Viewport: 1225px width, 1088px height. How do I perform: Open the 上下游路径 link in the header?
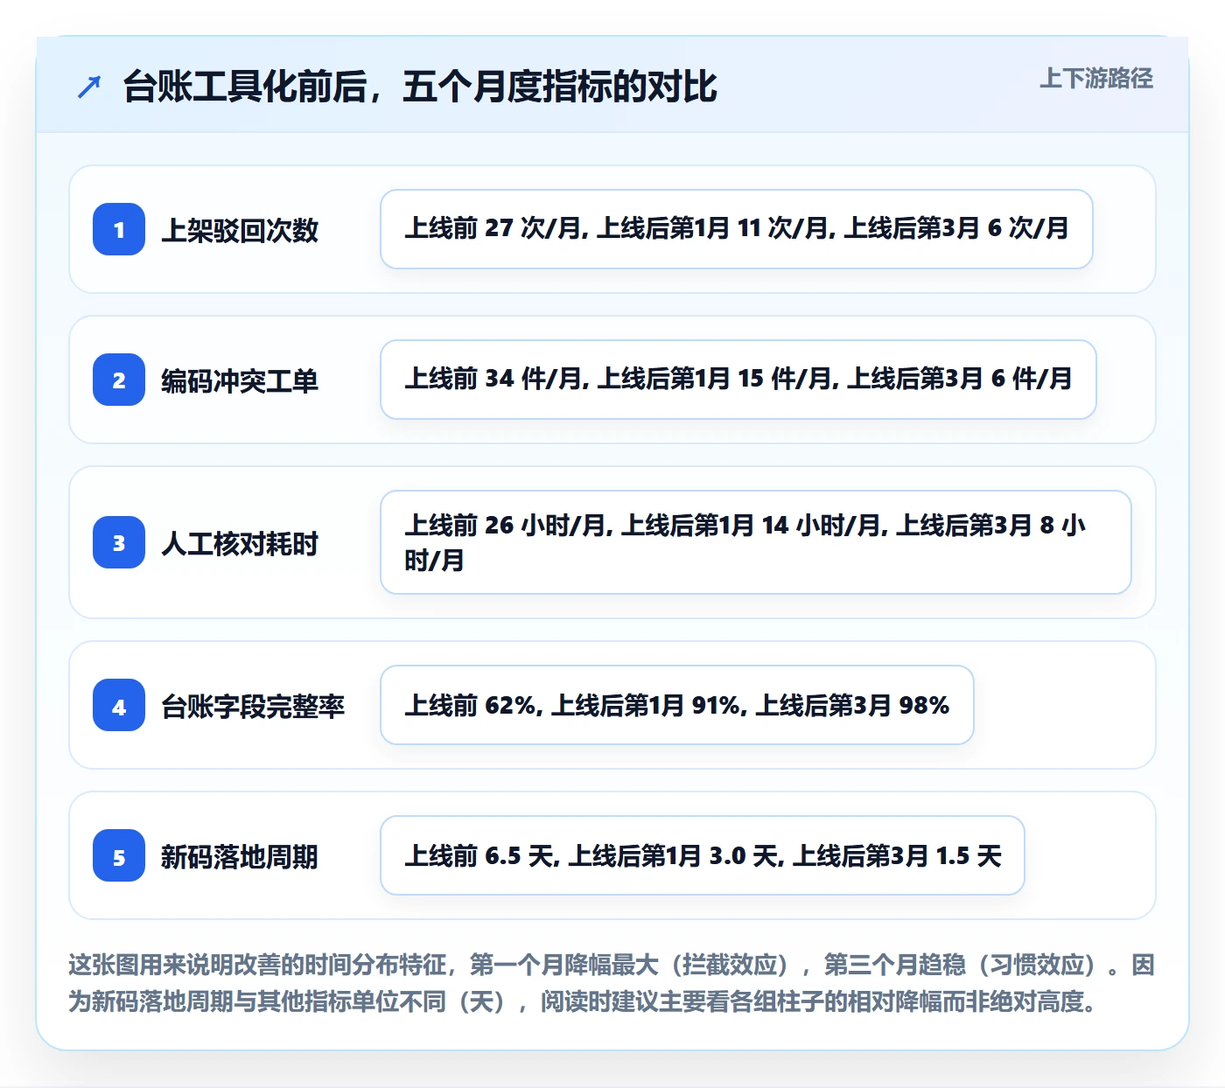(1095, 79)
